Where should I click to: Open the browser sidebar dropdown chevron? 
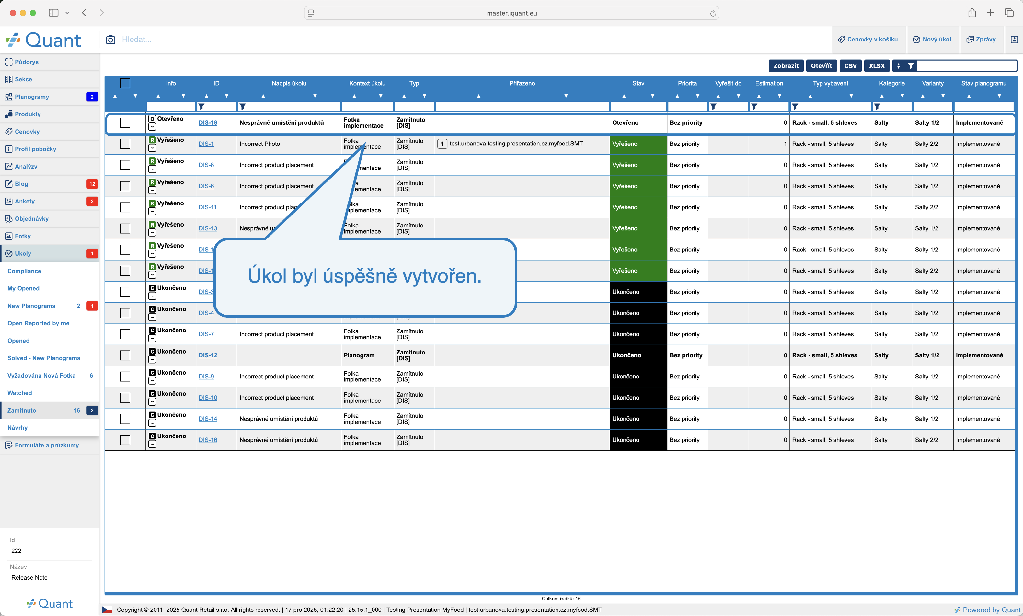click(67, 13)
